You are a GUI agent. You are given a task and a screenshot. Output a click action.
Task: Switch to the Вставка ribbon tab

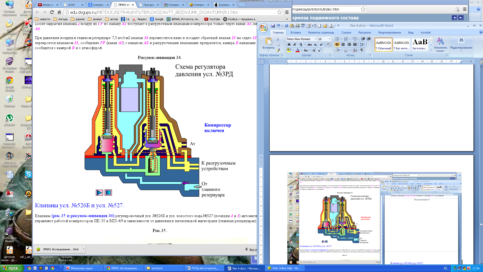tap(296, 32)
